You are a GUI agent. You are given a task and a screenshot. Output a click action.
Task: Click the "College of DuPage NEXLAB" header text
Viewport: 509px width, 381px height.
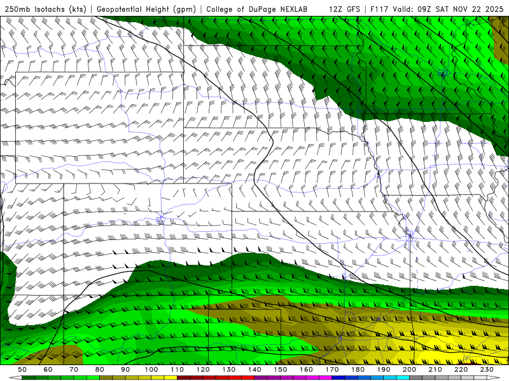pos(256,9)
